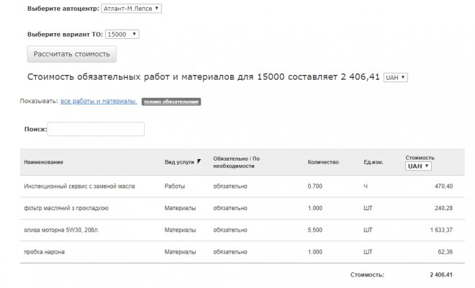475x288 pixels.
Task: Click the Выберите вариант ТО label
Action: [65, 35]
